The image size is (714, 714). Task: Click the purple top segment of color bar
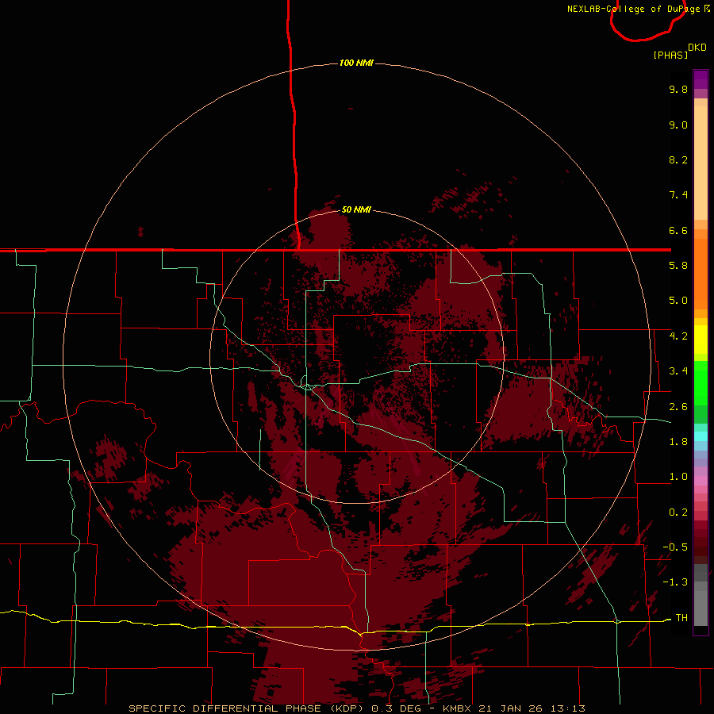point(701,79)
